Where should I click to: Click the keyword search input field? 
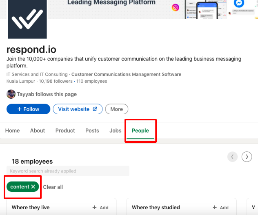point(68,171)
